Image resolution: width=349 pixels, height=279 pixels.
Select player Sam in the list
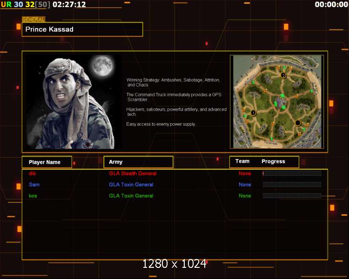coord(34,185)
